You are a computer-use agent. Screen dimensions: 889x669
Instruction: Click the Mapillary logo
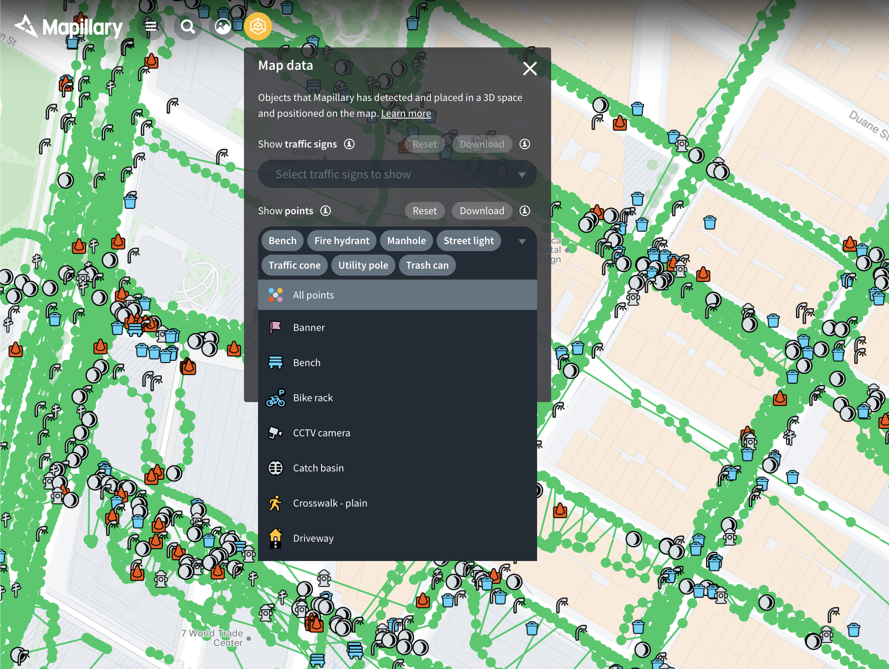click(69, 27)
